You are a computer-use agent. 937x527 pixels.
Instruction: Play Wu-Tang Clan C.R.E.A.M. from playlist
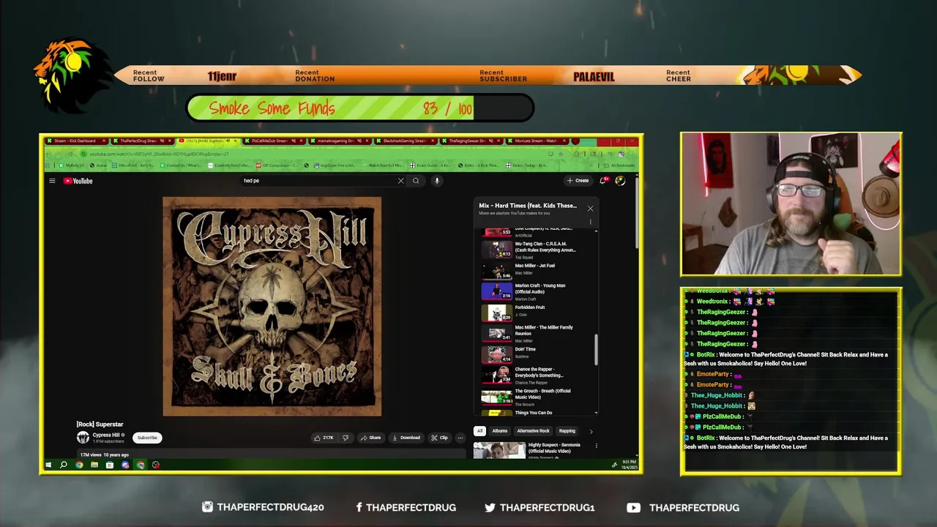(538, 250)
